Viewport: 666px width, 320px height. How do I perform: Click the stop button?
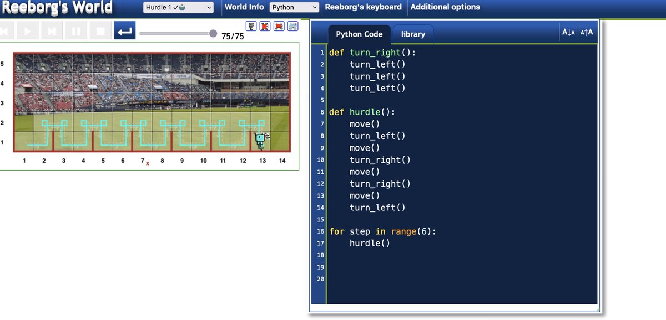[x=100, y=30]
